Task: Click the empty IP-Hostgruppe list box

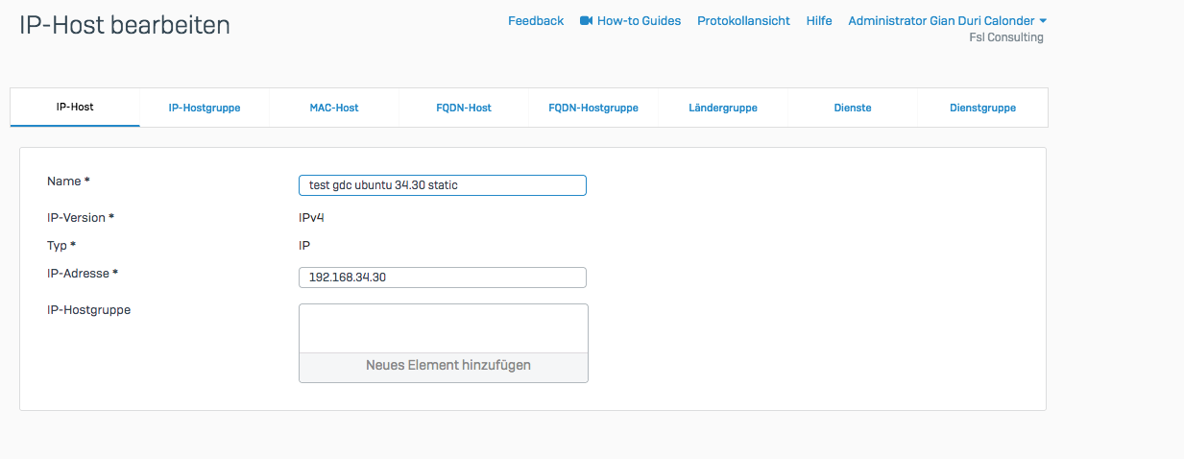Action: coord(443,328)
